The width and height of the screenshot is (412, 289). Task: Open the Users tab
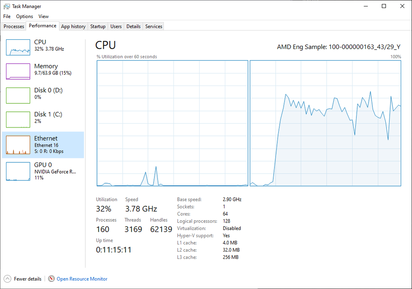tap(116, 27)
